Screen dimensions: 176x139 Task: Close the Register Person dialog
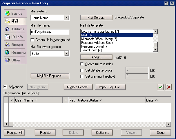pos(172,3)
